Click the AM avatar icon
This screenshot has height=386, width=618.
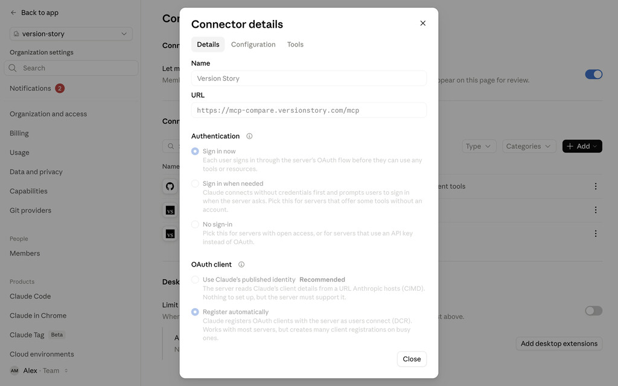pos(14,371)
